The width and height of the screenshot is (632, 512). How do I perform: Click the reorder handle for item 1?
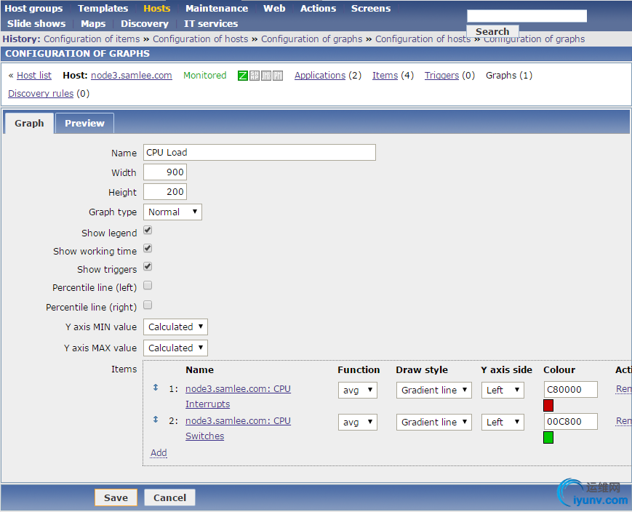156,388
